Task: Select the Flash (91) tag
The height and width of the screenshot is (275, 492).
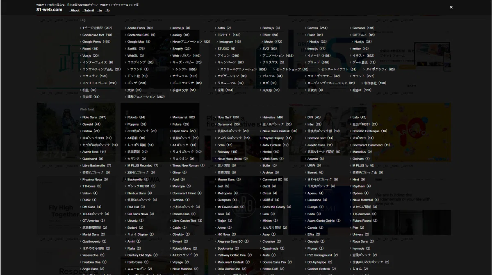Action: [x=315, y=35]
